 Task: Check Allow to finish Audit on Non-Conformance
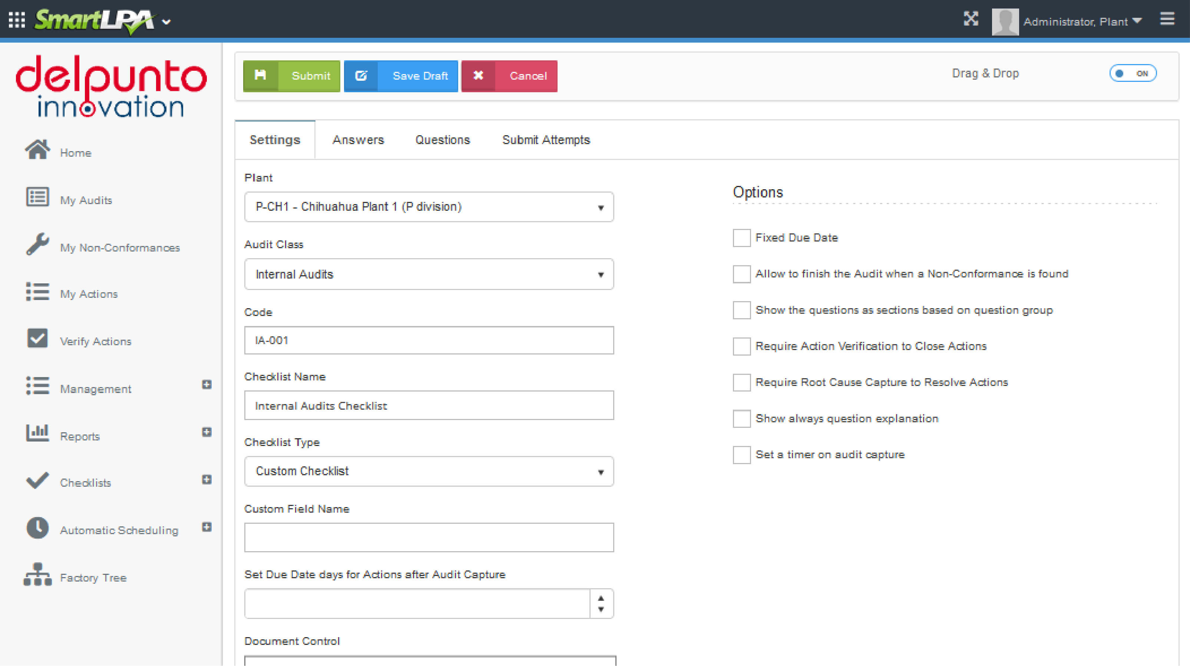(741, 274)
